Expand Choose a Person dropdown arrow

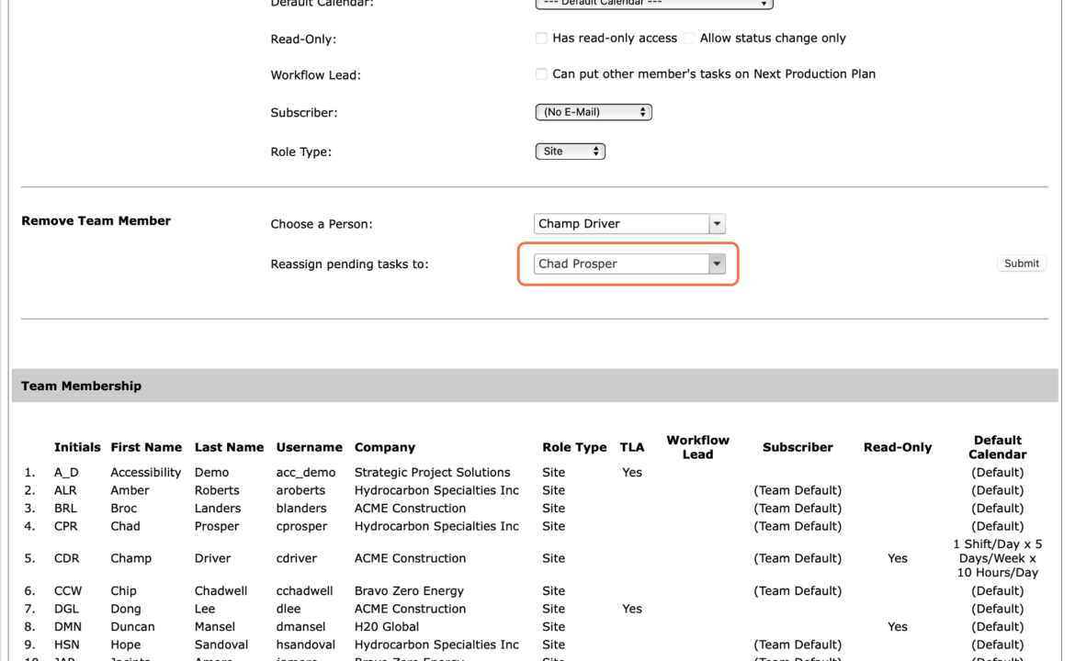click(717, 224)
